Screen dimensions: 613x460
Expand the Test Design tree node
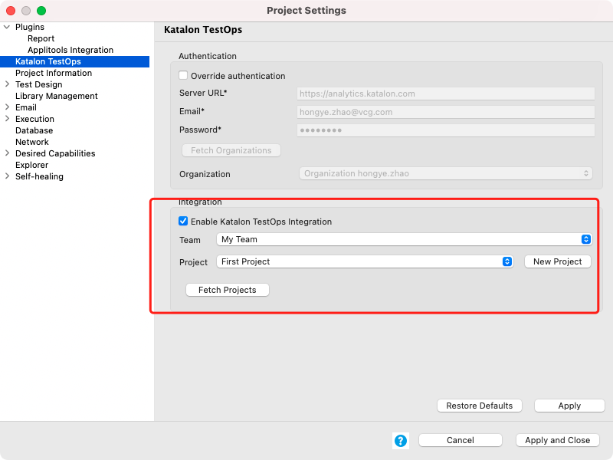7,84
